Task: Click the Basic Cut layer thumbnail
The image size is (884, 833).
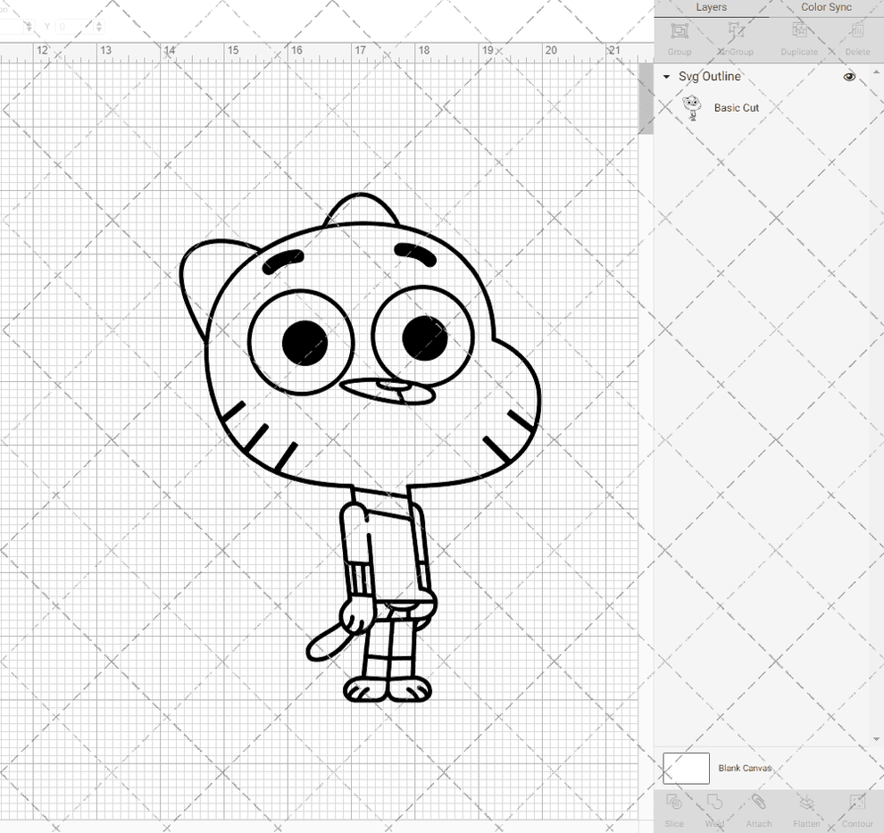Action: (692, 107)
